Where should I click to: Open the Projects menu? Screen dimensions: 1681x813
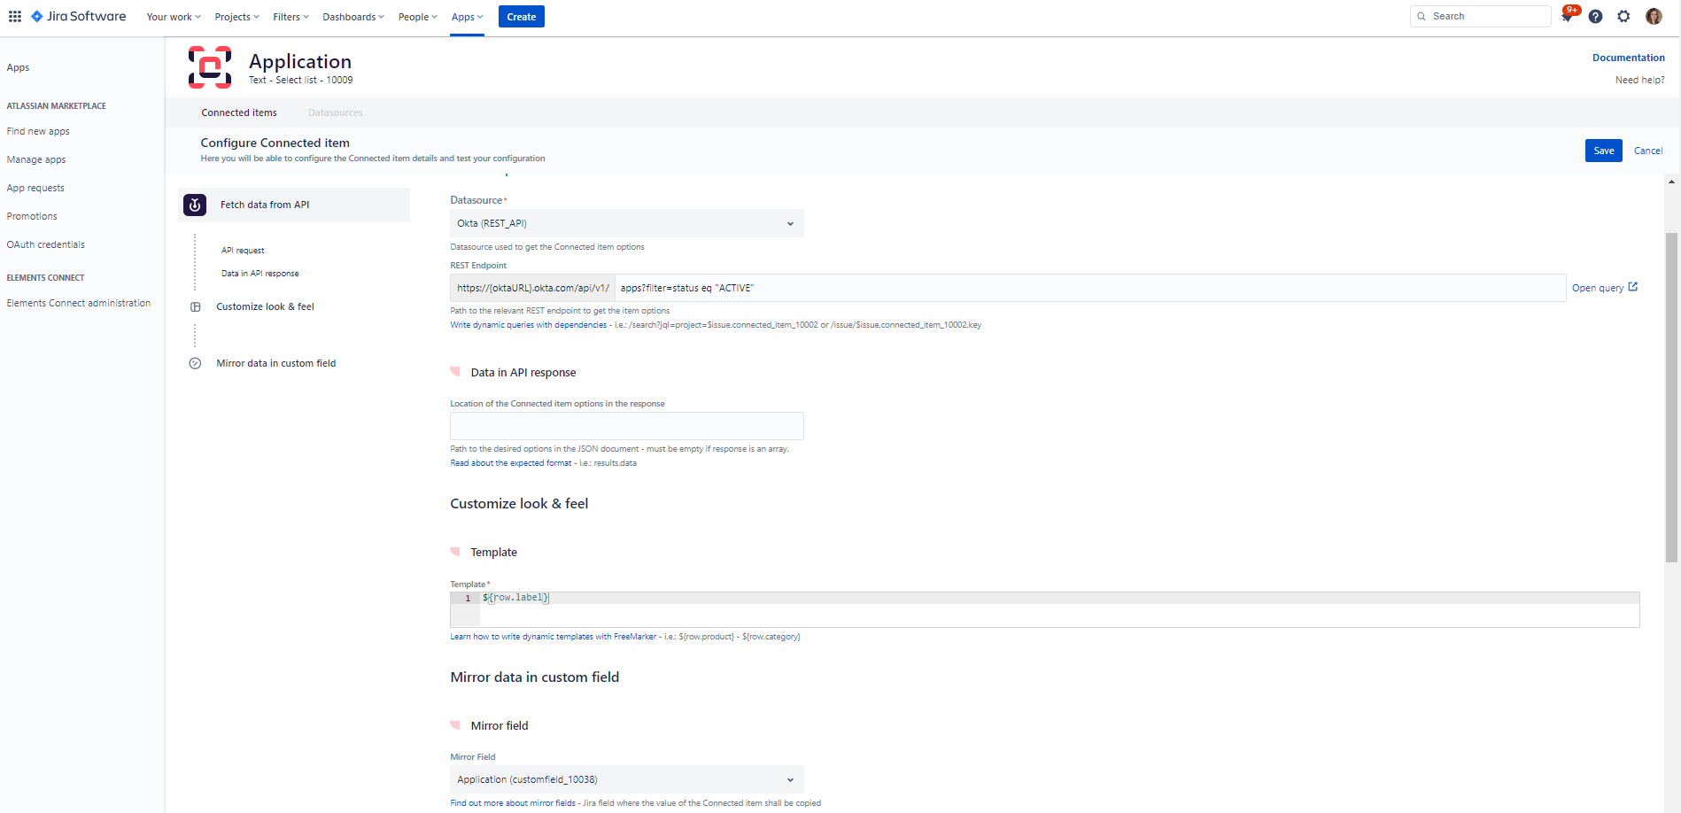(x=235, y=16)
